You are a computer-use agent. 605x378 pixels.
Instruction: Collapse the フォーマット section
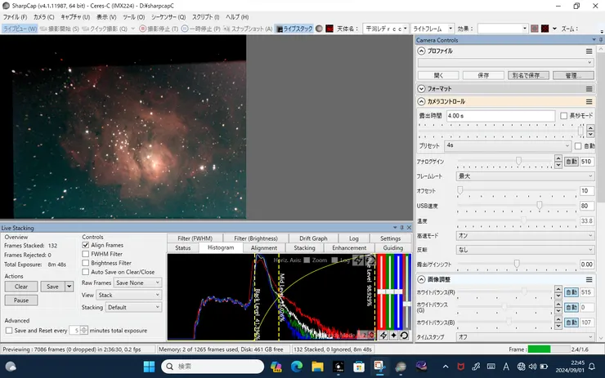pos(422,88)
